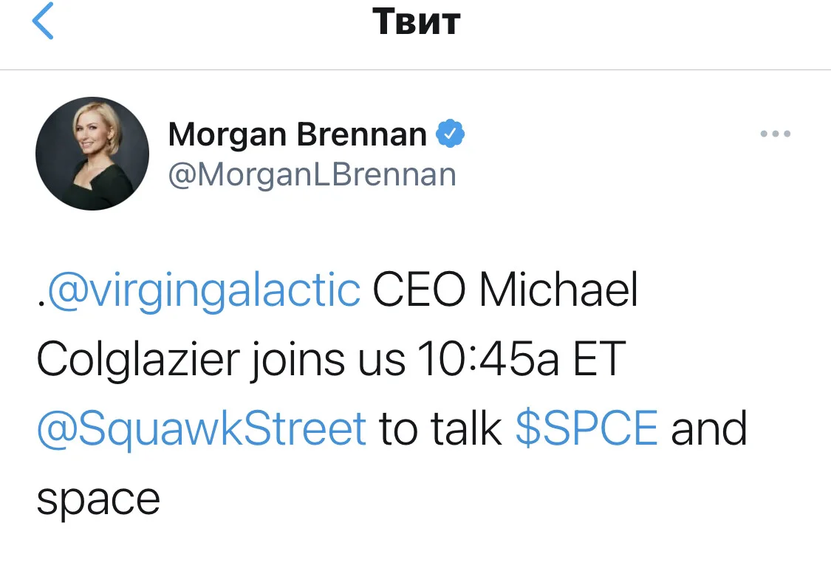Open the three-dot tweet options menu
This screenshot has width=831, height=571.
[776, 134]
